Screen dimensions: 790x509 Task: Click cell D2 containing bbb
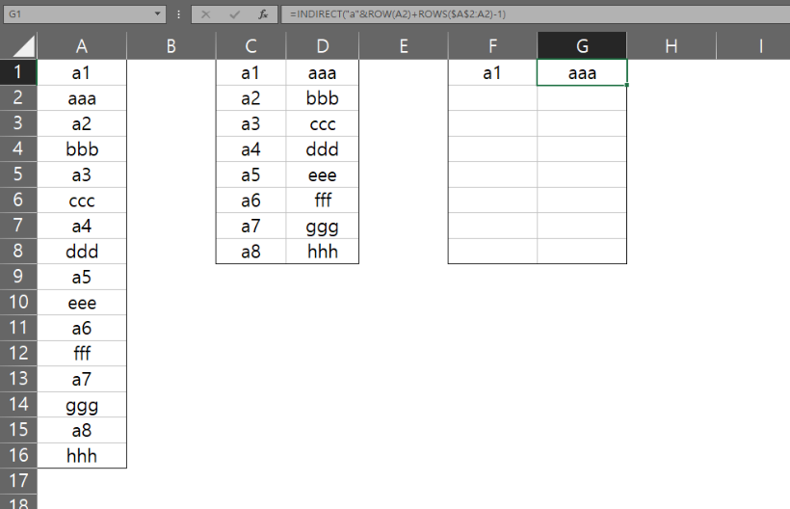click(323, 97)
